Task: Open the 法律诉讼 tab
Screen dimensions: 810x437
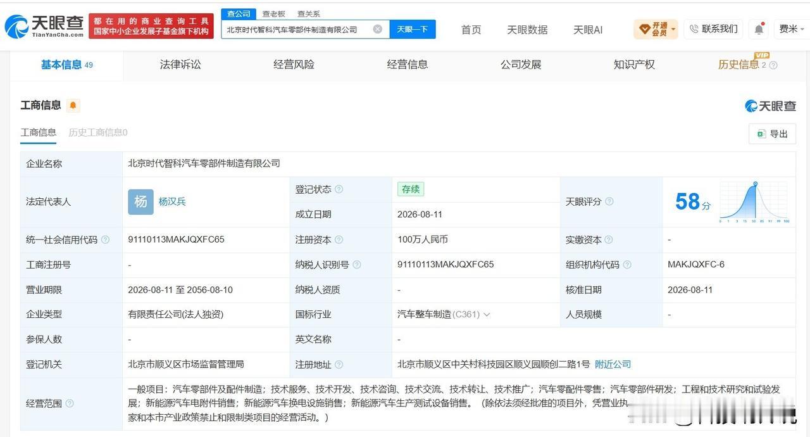Action: pos(180,65)
